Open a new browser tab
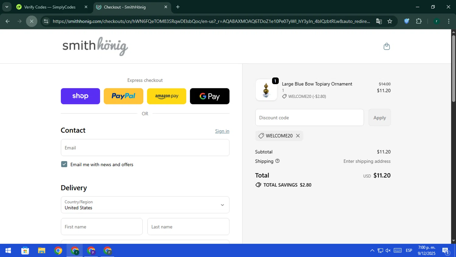The width and height of the screenshot is (456, 257). point(178,7)
